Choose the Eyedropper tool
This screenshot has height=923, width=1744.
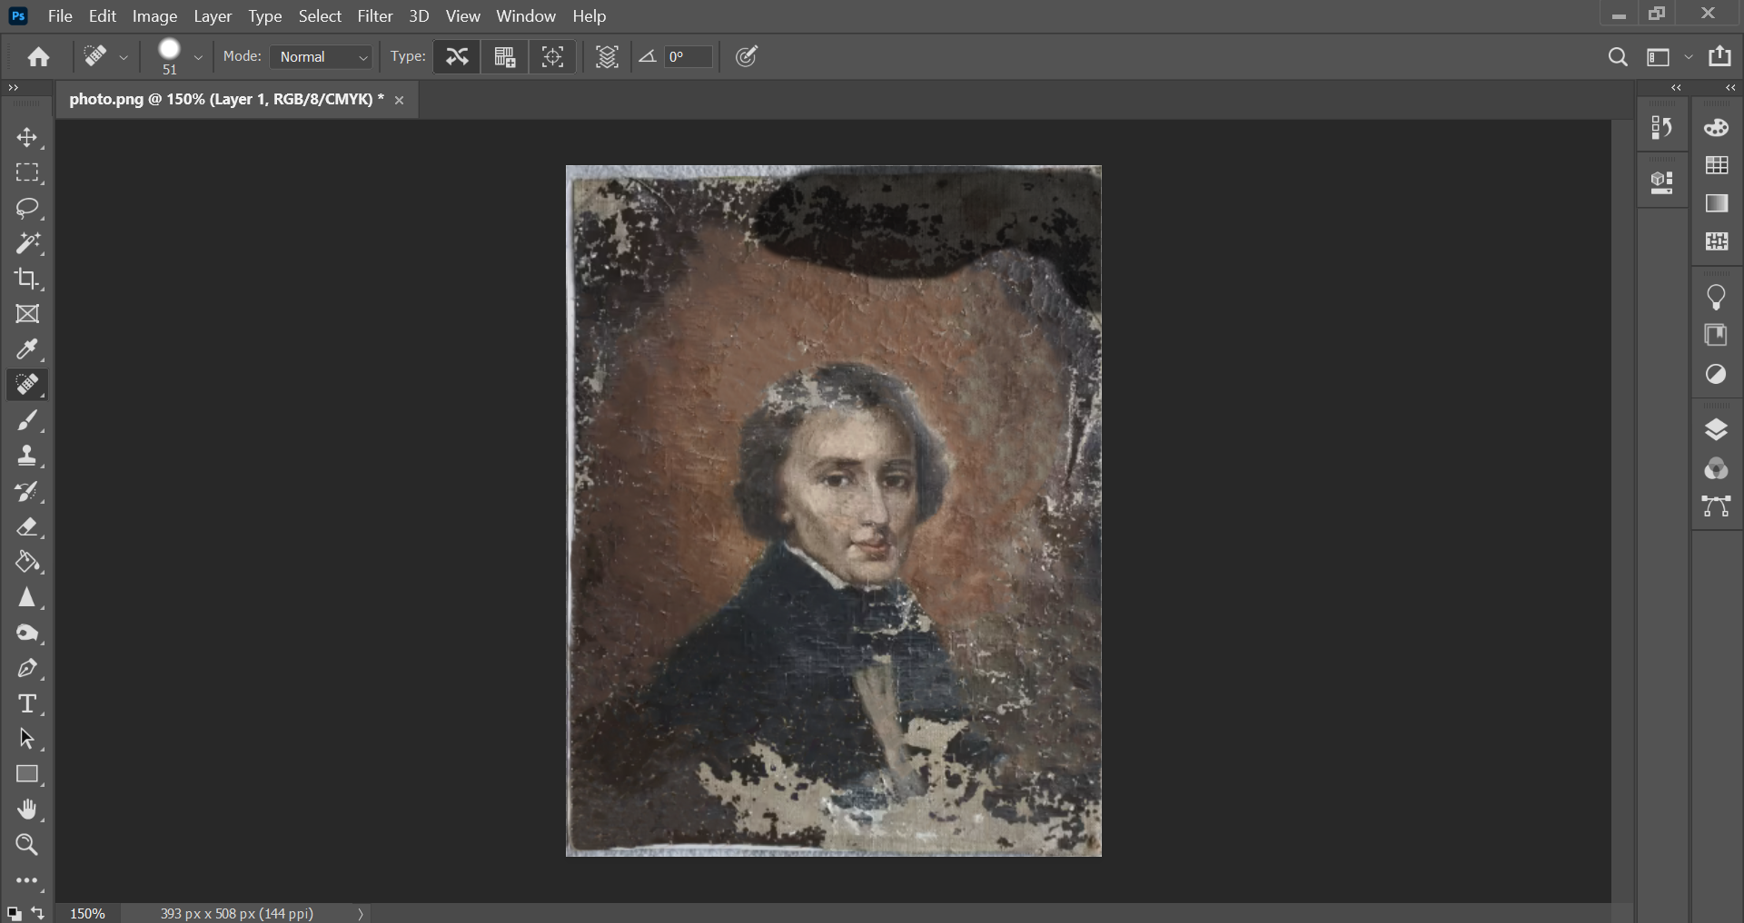coord(27,349)
